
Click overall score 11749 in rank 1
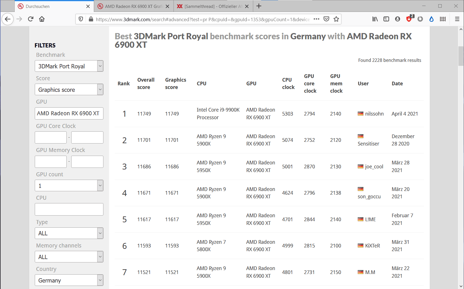click(144, 114)
